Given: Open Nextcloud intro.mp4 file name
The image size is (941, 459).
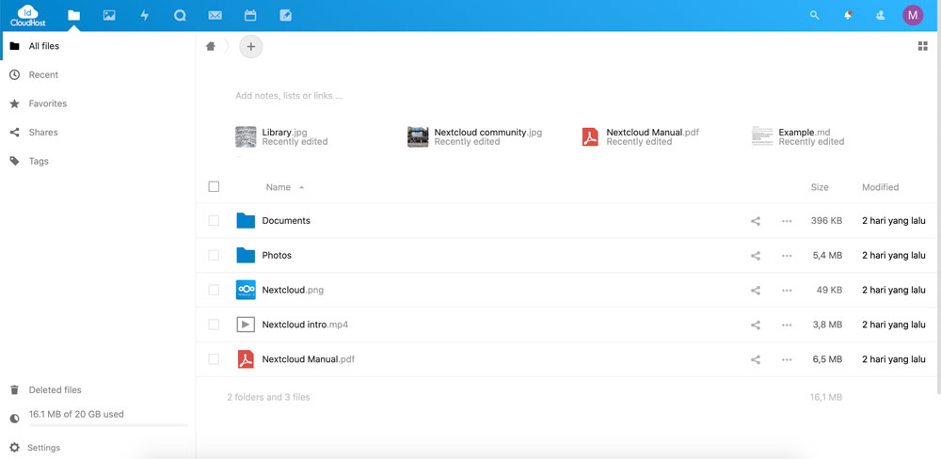Looking at the screenshot, I should pos(305,325).
